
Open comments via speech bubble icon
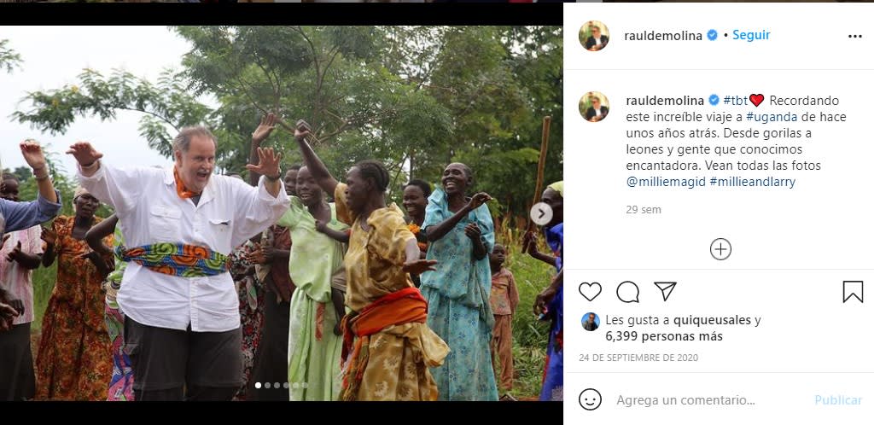pos(627,292)
